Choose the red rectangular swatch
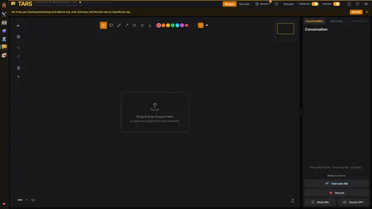The image size is (372, 209). [187, 26]
